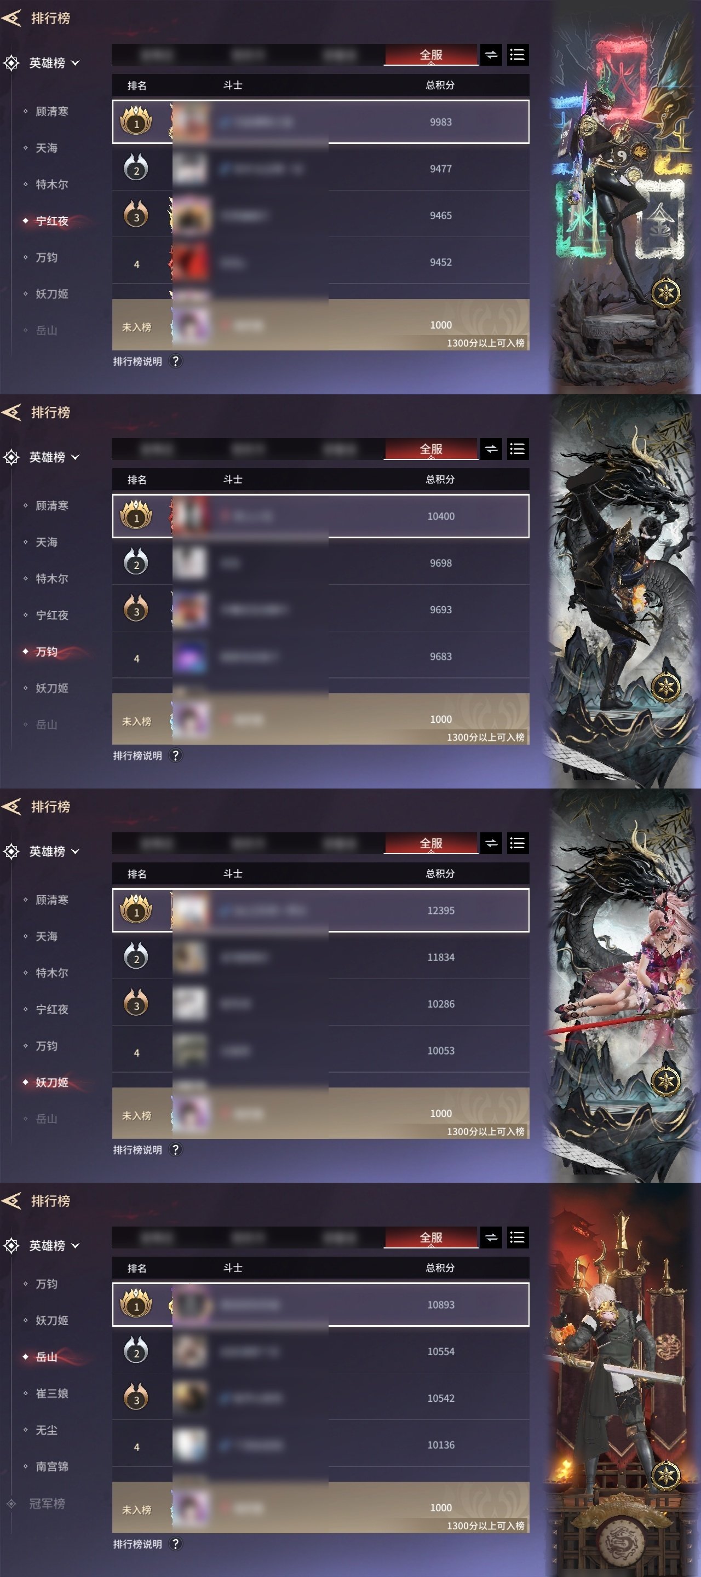Click avatar of rank 4 player scoring 9452
The width and height of the screenshot is (701, 1577).
[x=191, y=263]
